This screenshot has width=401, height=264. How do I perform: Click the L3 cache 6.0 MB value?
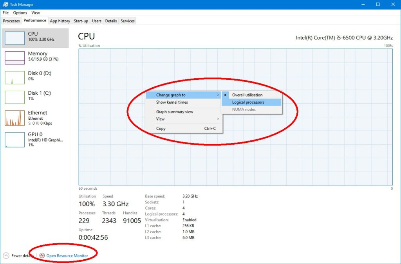point(188,238)
